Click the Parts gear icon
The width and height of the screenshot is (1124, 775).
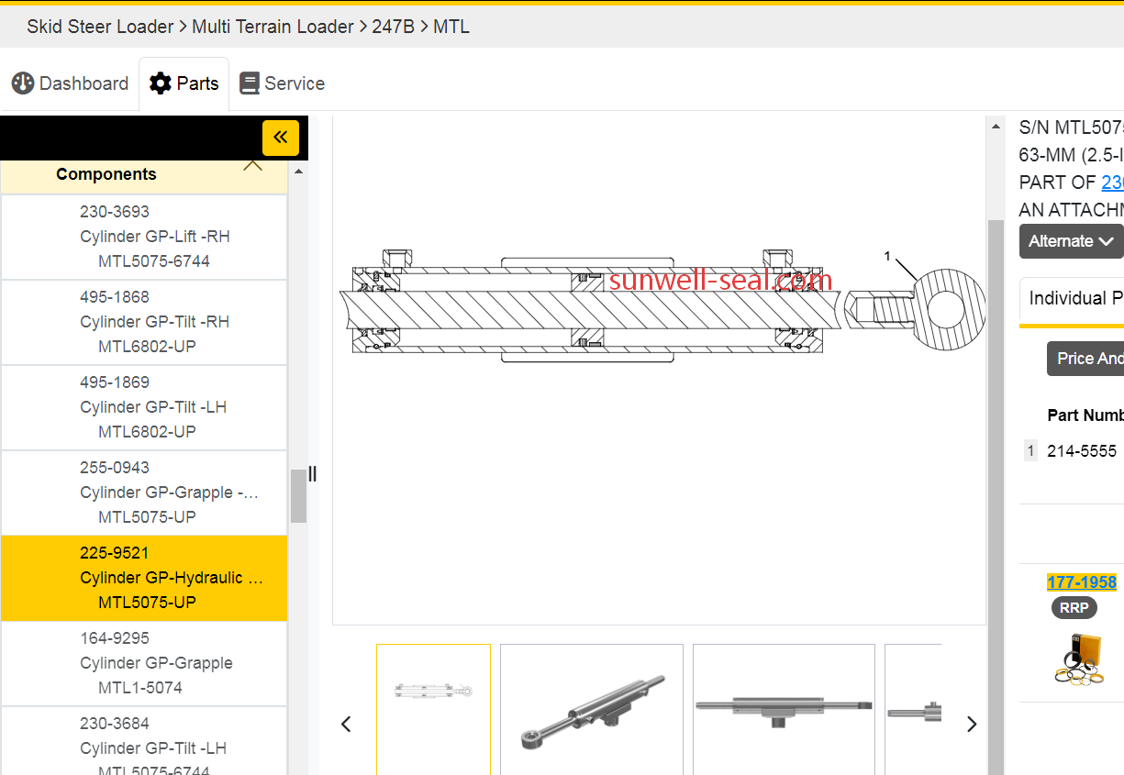click(161, 83)
